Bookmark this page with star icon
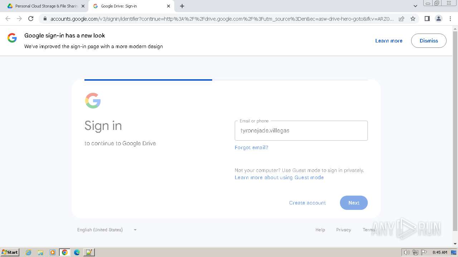 click(413, 19)
